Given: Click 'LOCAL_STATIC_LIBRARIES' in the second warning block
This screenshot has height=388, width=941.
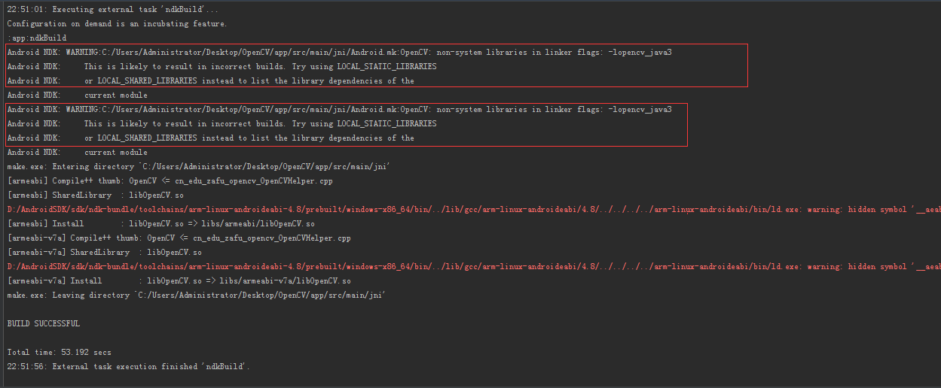Looking at the screenshot, I should click(386, 123).
